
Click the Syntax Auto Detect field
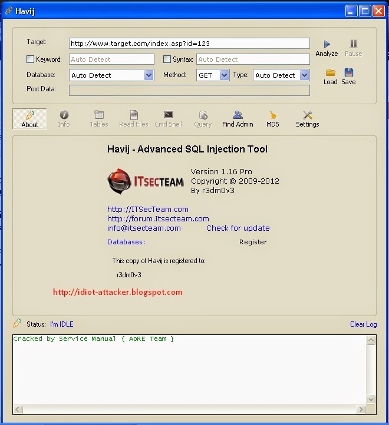(x=253, y=59)
